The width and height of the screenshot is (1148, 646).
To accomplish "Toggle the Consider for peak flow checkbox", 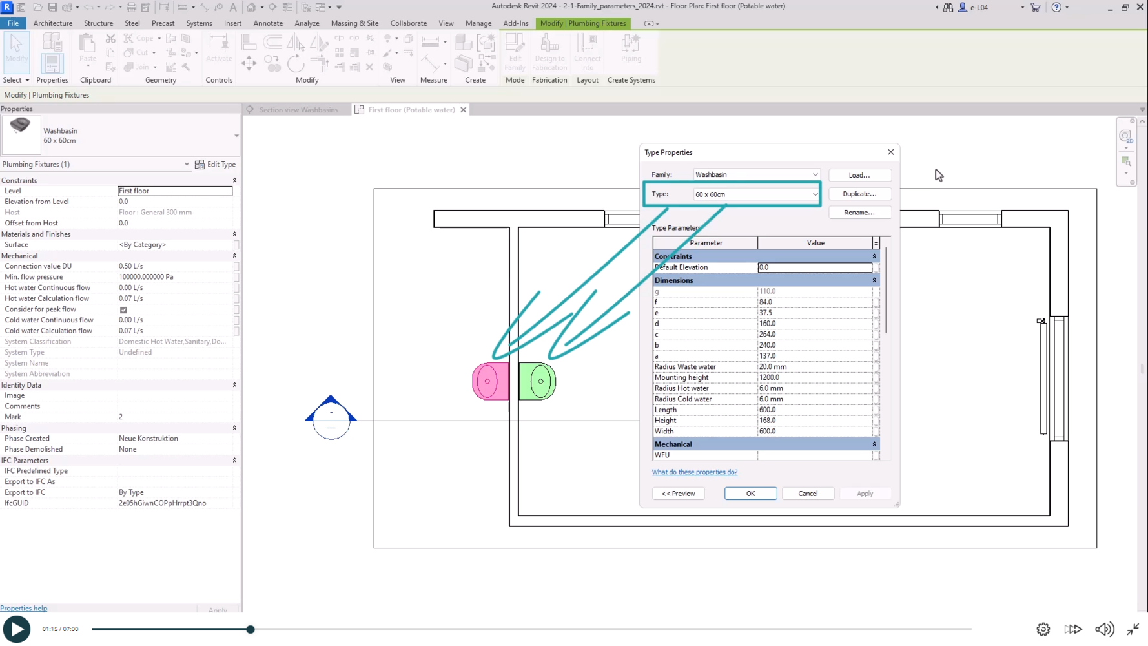I will (x=123, y=309).
